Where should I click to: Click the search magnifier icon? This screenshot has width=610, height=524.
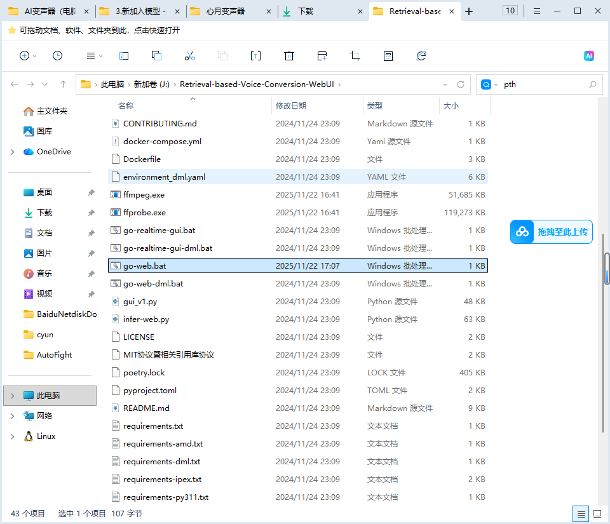point(592,84)
